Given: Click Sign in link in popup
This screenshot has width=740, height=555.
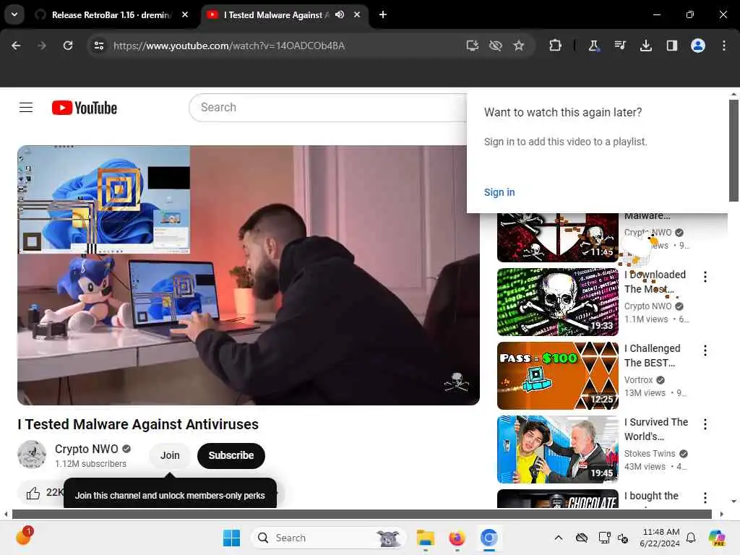Looking at the screenshot, I should (499, 192).
